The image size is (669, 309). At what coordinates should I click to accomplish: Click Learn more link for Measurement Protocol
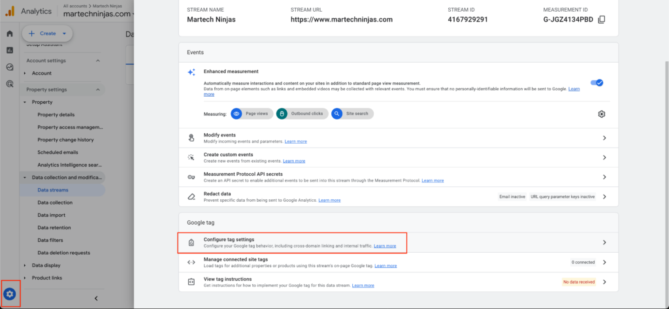[x=432, y=180]
